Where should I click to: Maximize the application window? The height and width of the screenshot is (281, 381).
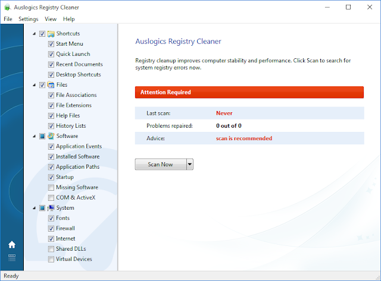point(348,7)
